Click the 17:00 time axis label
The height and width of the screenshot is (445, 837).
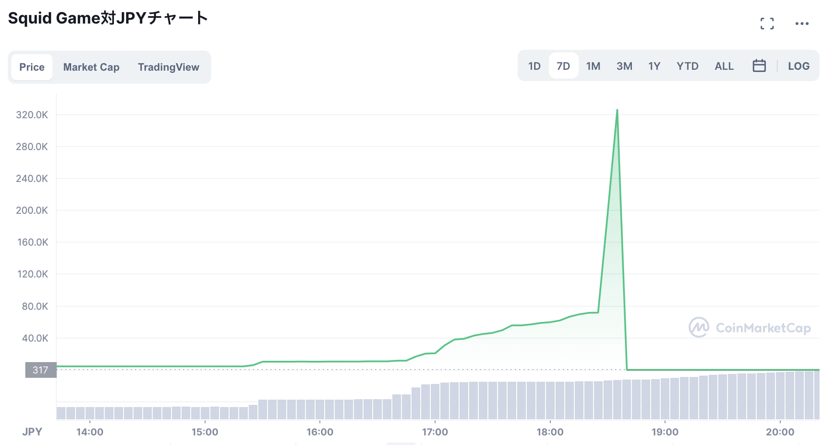pyautogui.click(x=435, y=432)
